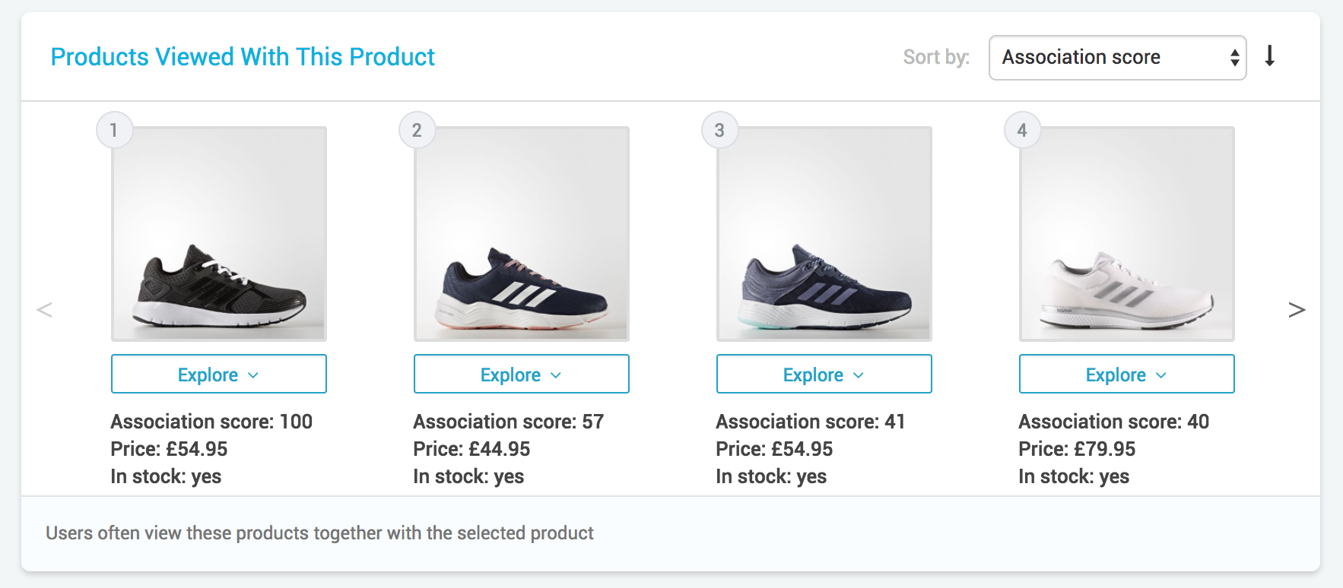This screenshot has width=1343, height=588.
Task: Open Explore dropdown under third product
Action: point(824,375)
